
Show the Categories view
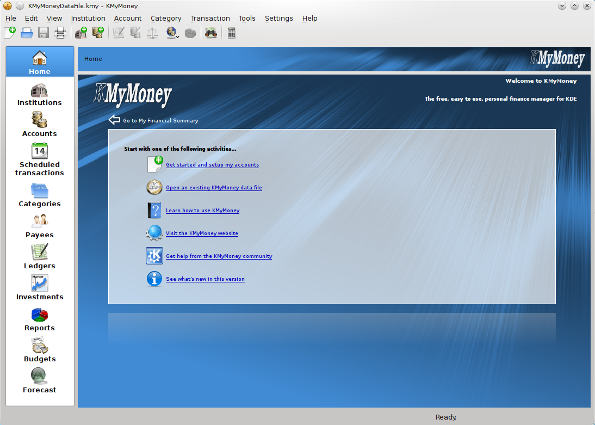(40, 195)
